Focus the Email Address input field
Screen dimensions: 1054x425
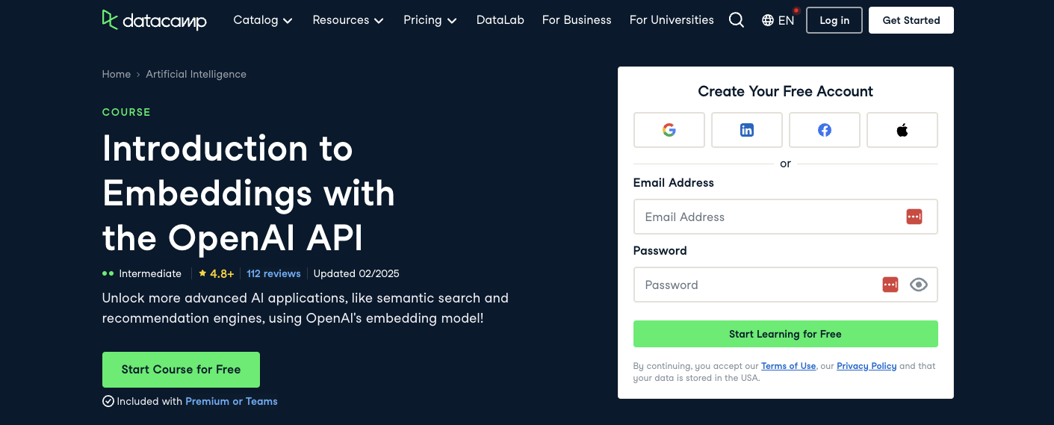[785, 217]
